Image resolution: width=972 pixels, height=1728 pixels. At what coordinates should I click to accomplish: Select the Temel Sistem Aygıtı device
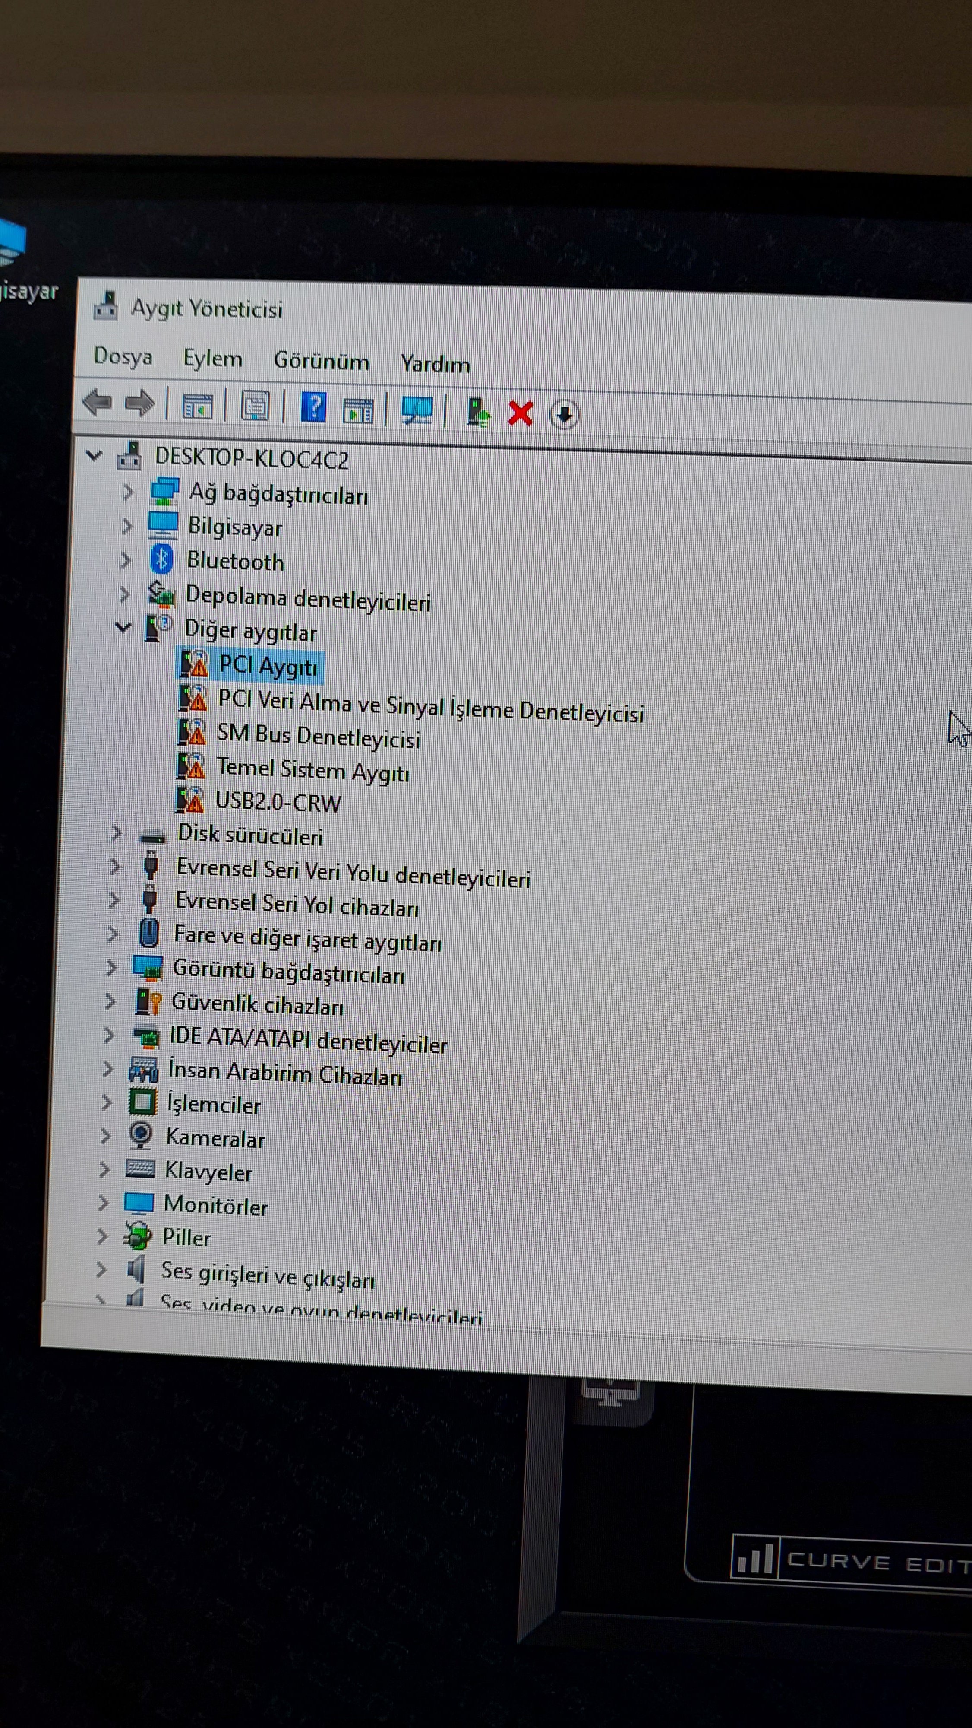pyautogui.click(x=312, y=771)
